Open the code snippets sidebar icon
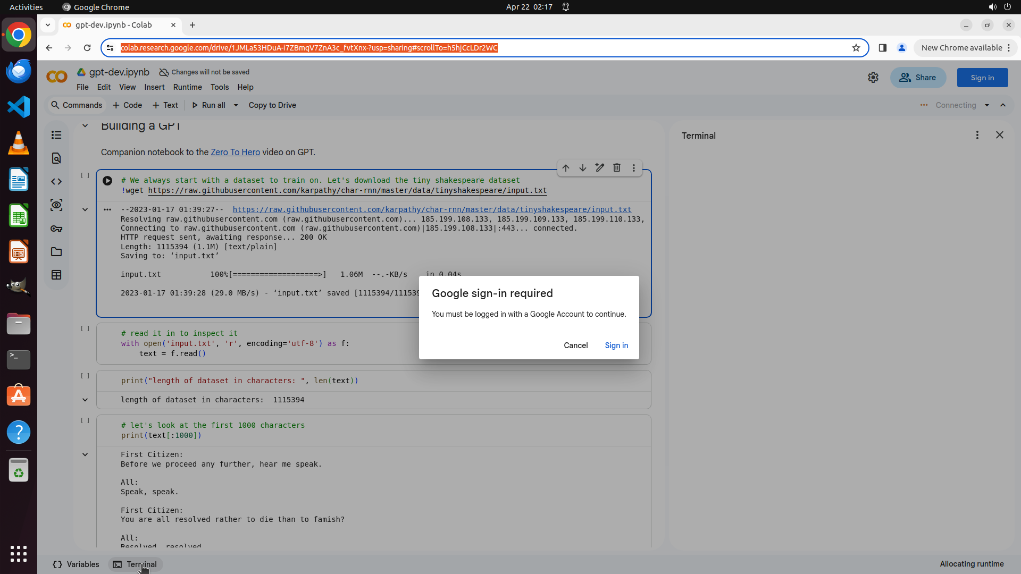 pos(56,182)
